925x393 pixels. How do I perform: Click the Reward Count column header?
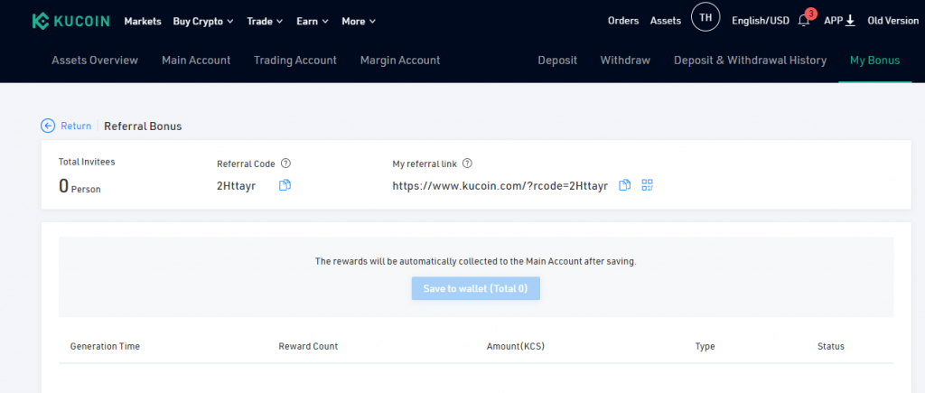pos(308,346)
